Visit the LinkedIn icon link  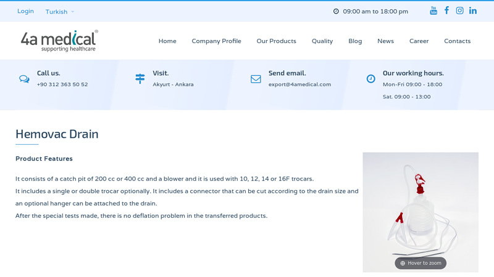tap(473, 10)
